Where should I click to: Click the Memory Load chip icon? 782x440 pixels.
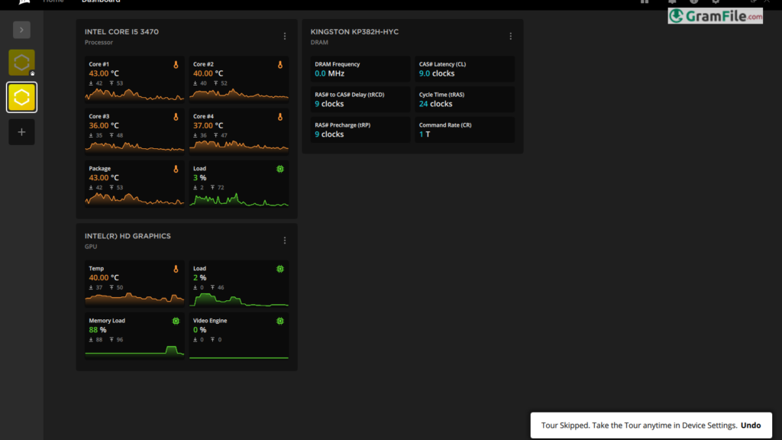tap(176, 321)
